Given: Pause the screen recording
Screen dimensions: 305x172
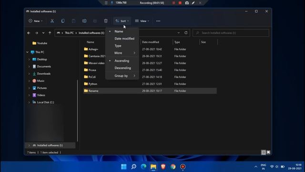Looking at the screenshot, I should coord(173,3).
